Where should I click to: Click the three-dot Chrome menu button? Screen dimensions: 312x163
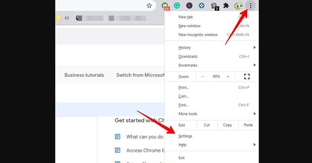coord(250,6)
